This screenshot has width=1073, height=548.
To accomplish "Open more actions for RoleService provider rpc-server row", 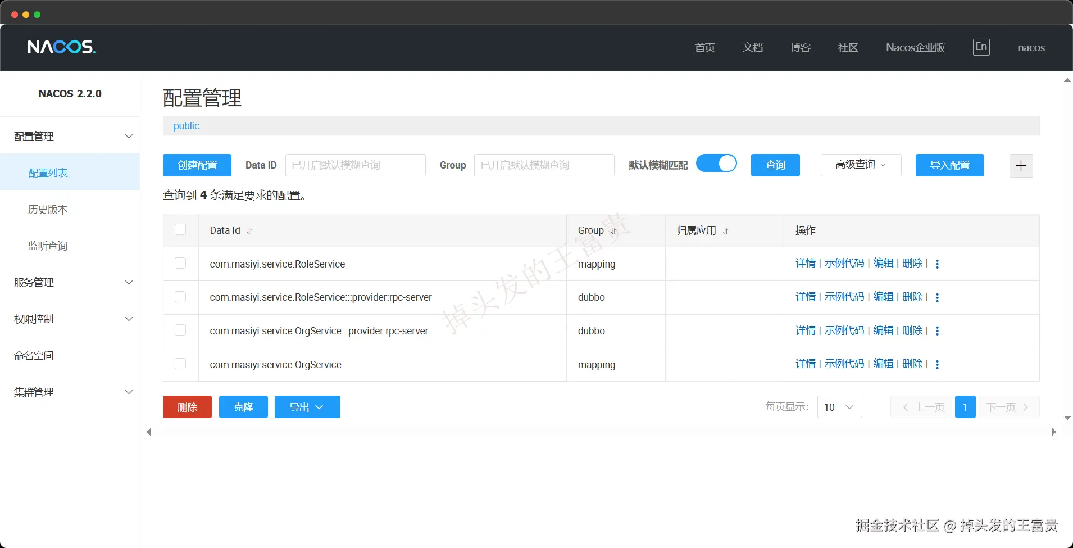I will pos(937,297).
